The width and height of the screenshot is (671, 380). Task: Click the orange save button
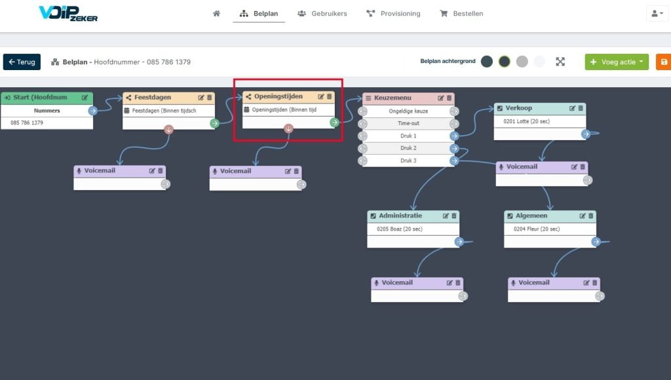[x=664, y=62]
